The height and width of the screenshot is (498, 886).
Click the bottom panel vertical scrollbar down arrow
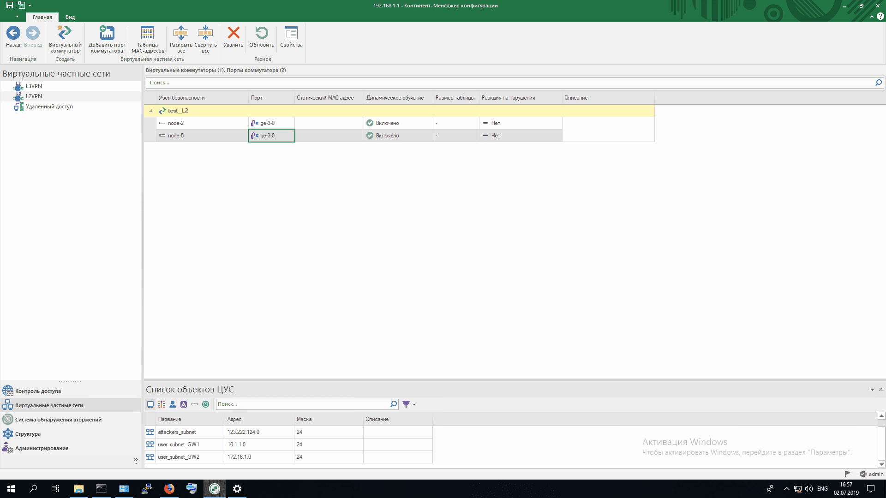(x=881, y=464)
